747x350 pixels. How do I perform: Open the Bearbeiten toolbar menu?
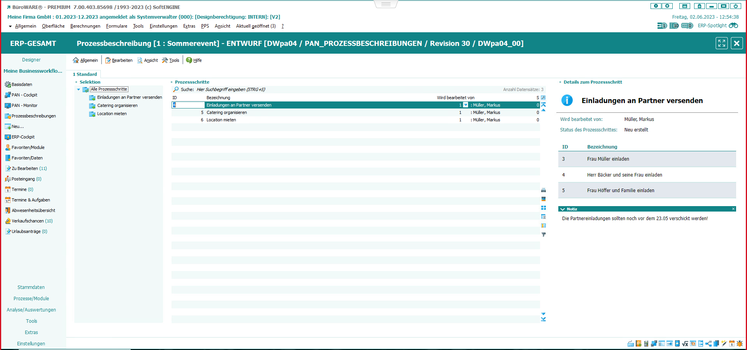click(x=119, y=60)
